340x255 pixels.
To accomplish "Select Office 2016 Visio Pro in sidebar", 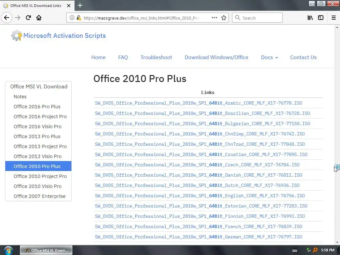I will 38,127.
